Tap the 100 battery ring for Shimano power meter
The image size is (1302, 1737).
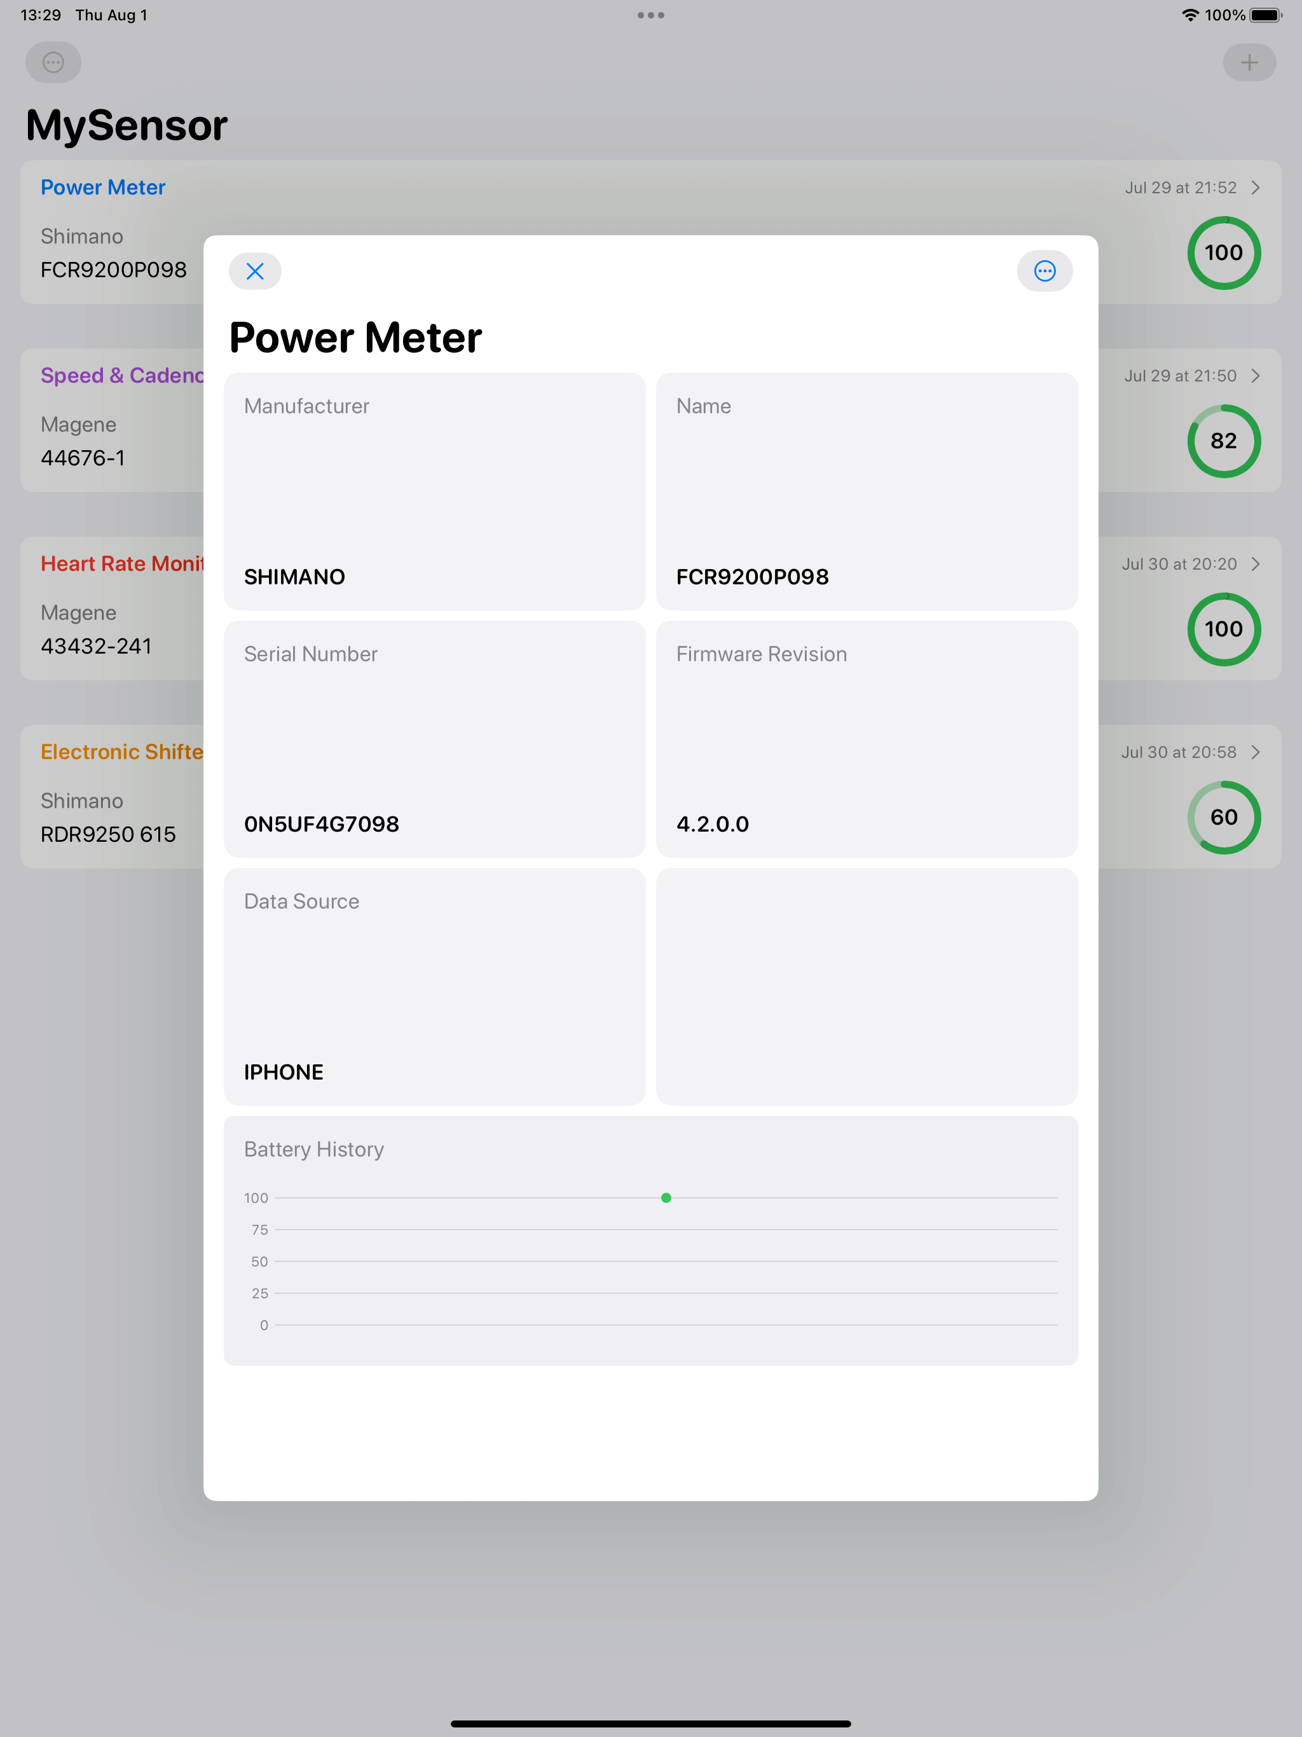point(1223,253)
